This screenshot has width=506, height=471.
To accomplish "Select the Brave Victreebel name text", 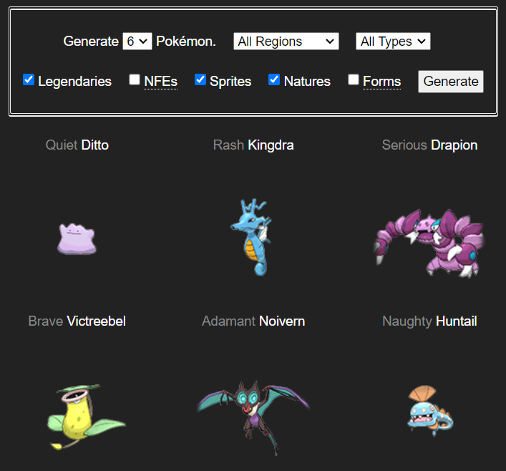I will 77,321.
